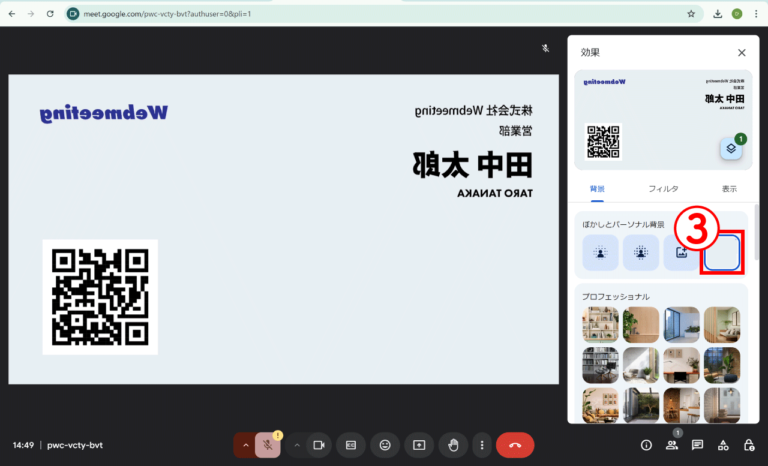Show the participants list
The image size is (768, 466).
[x=671, y=445]
